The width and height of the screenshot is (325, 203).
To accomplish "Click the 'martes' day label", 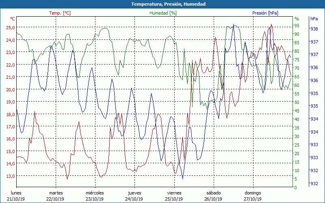I will (x=56, y=193).
